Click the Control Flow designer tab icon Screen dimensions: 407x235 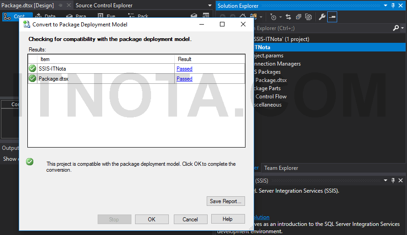coord(7,16)
